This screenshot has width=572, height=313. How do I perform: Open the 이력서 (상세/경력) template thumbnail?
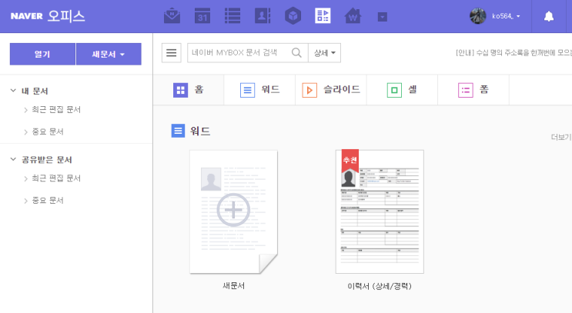(380, 211)
